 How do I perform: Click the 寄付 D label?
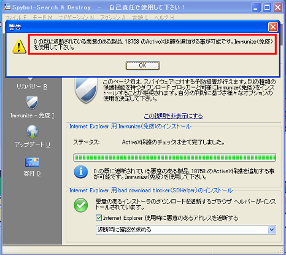[32, 174]
